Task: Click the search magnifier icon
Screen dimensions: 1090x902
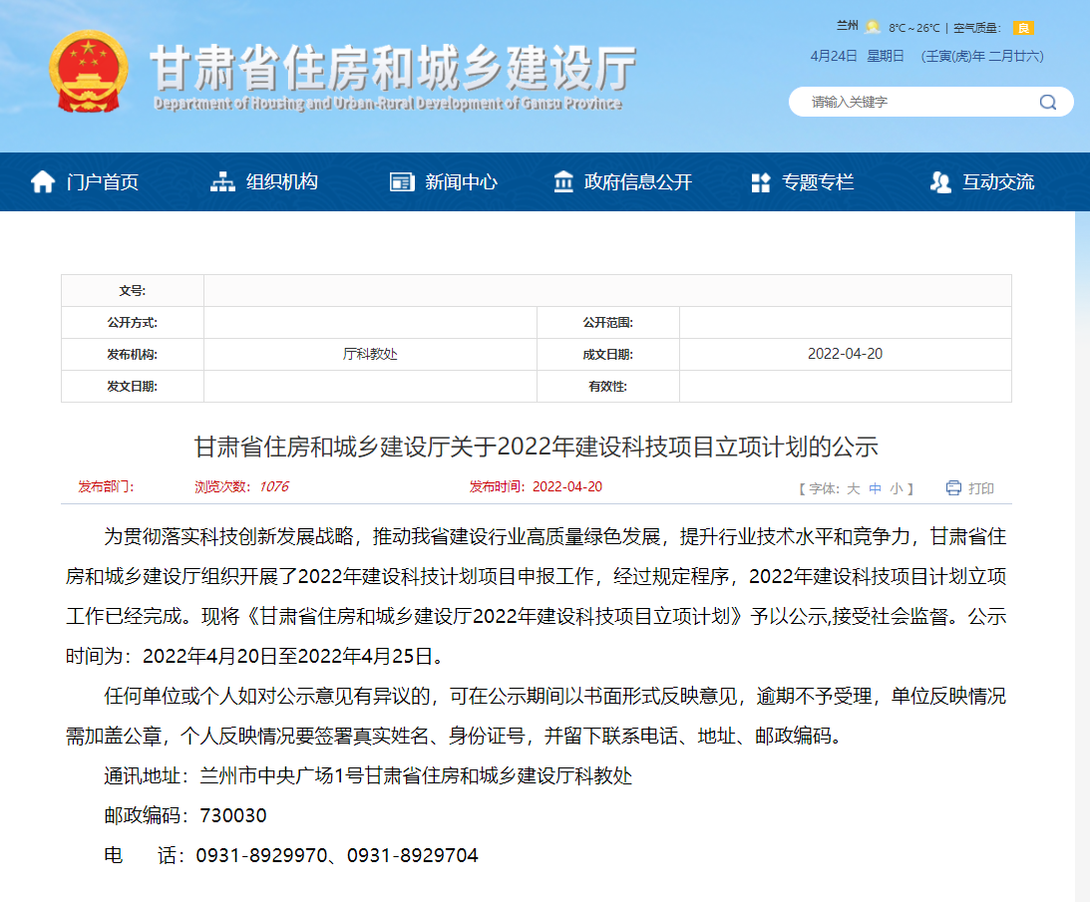Action: pos(1047,102)
